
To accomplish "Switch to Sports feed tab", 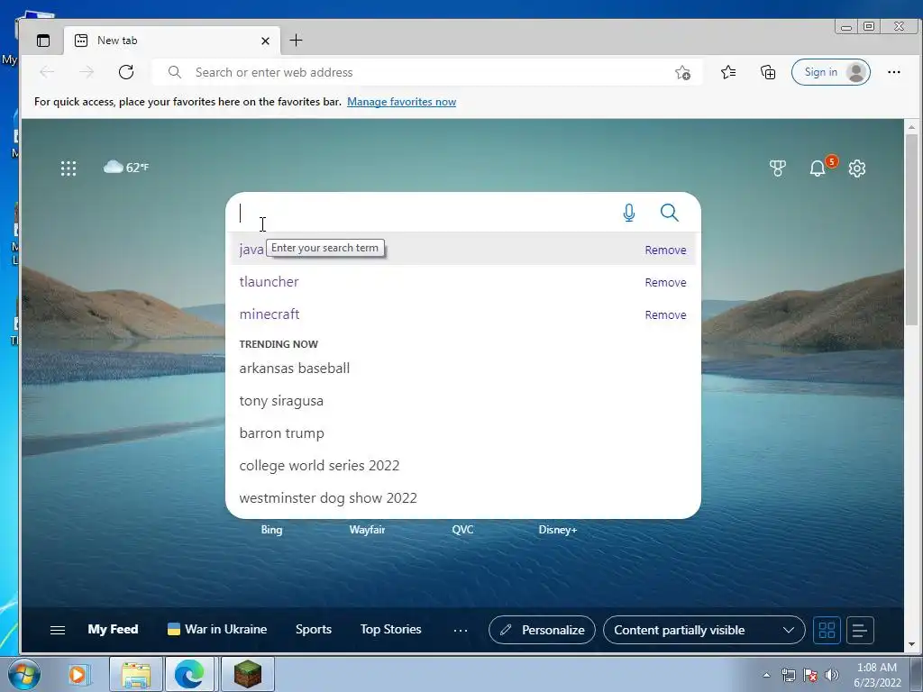I will (x=314, y=629).
